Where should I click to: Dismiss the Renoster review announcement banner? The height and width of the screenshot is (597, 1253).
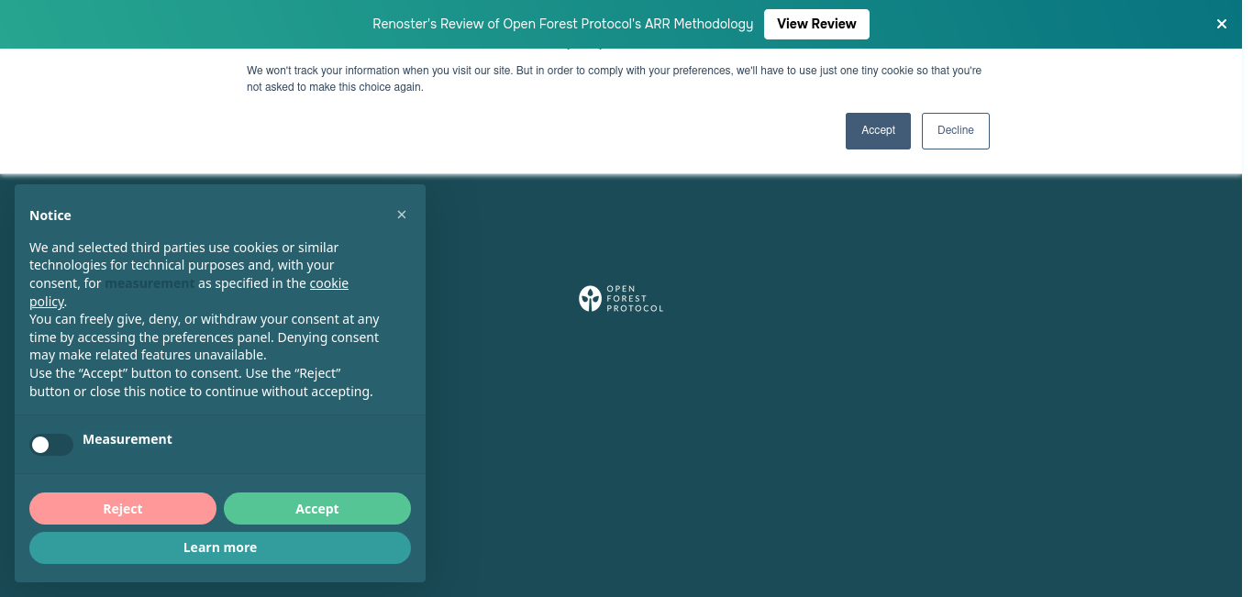coord(1222,25)
